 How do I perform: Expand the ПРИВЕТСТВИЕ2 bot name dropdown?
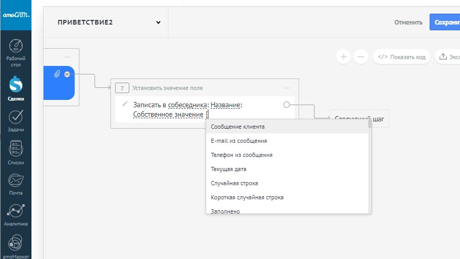tap(158, 22)
